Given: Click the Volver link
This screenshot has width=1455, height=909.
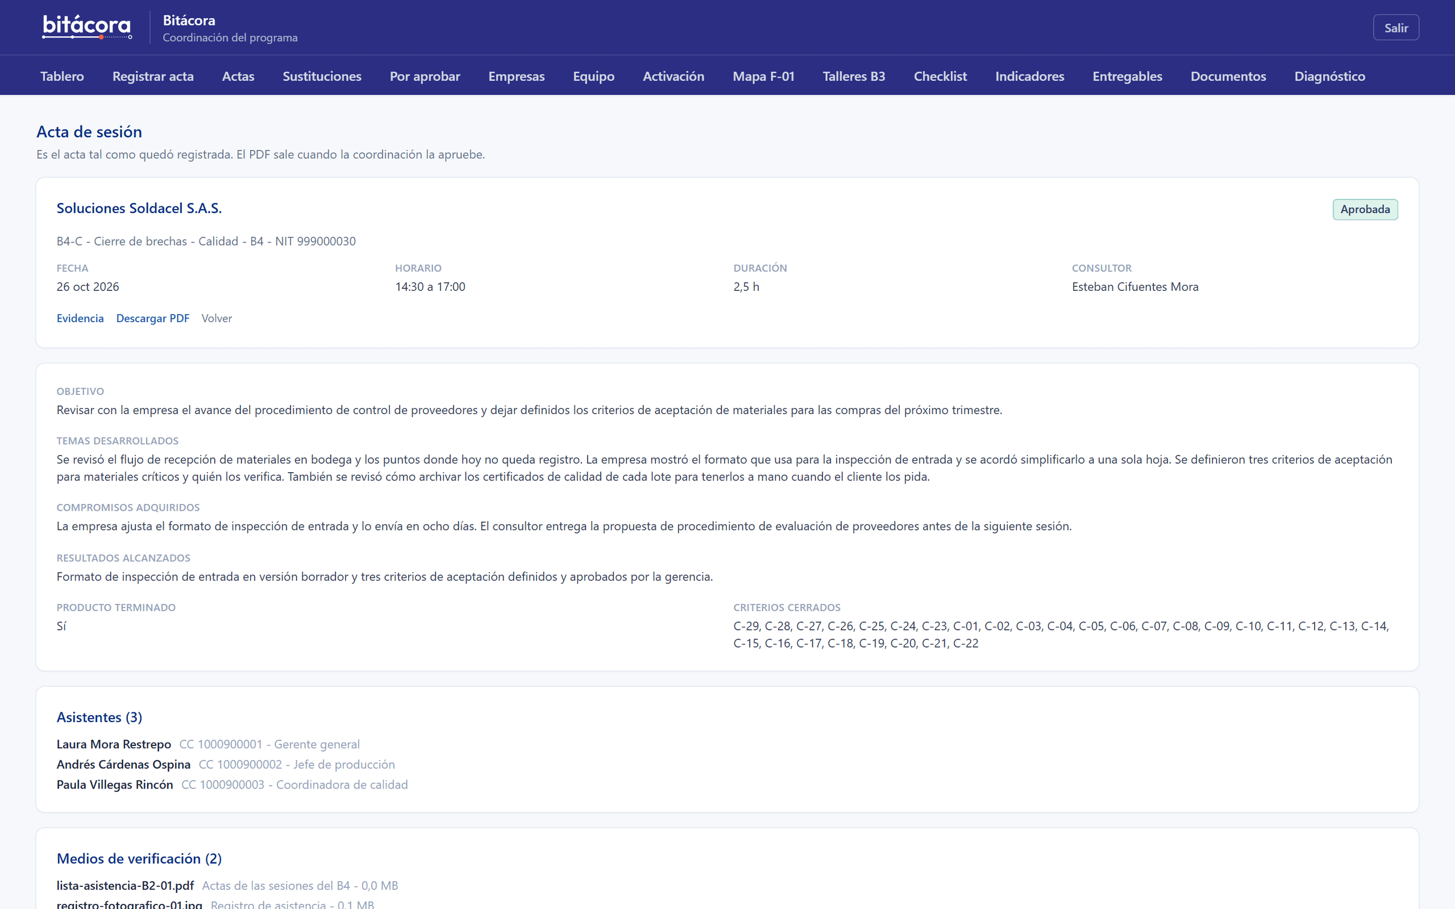Looking at the screenshot, I should click(x=217, y=318).
